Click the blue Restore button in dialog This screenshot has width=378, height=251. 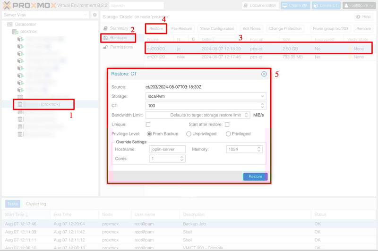pyautogui.click(x=255, y=176)
